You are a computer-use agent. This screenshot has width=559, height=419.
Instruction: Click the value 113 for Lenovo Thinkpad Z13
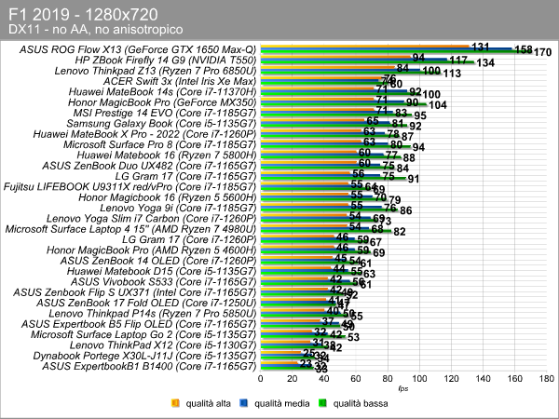click(452, 74)
